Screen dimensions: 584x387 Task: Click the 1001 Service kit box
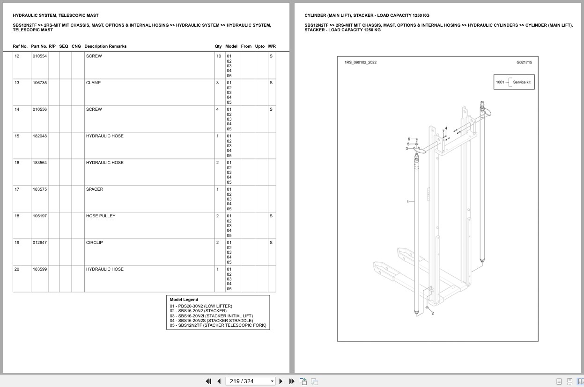coord(514,82)
